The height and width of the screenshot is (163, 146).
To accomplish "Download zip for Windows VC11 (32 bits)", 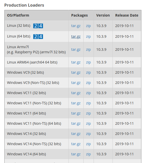I will click(x=88, y=93).
